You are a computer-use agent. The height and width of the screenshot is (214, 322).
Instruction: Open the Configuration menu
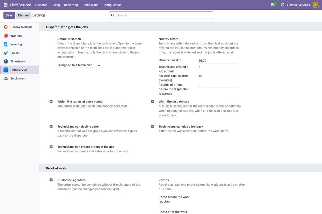pyautogui.click(x=112, y=5)
